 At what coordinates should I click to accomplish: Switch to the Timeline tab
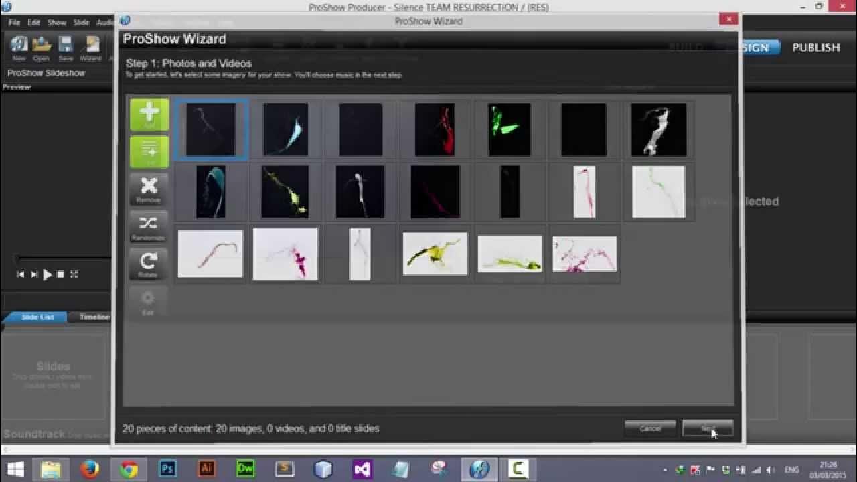[94, 317]
